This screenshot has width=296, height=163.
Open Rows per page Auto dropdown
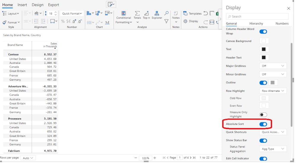tap(28, 158)
